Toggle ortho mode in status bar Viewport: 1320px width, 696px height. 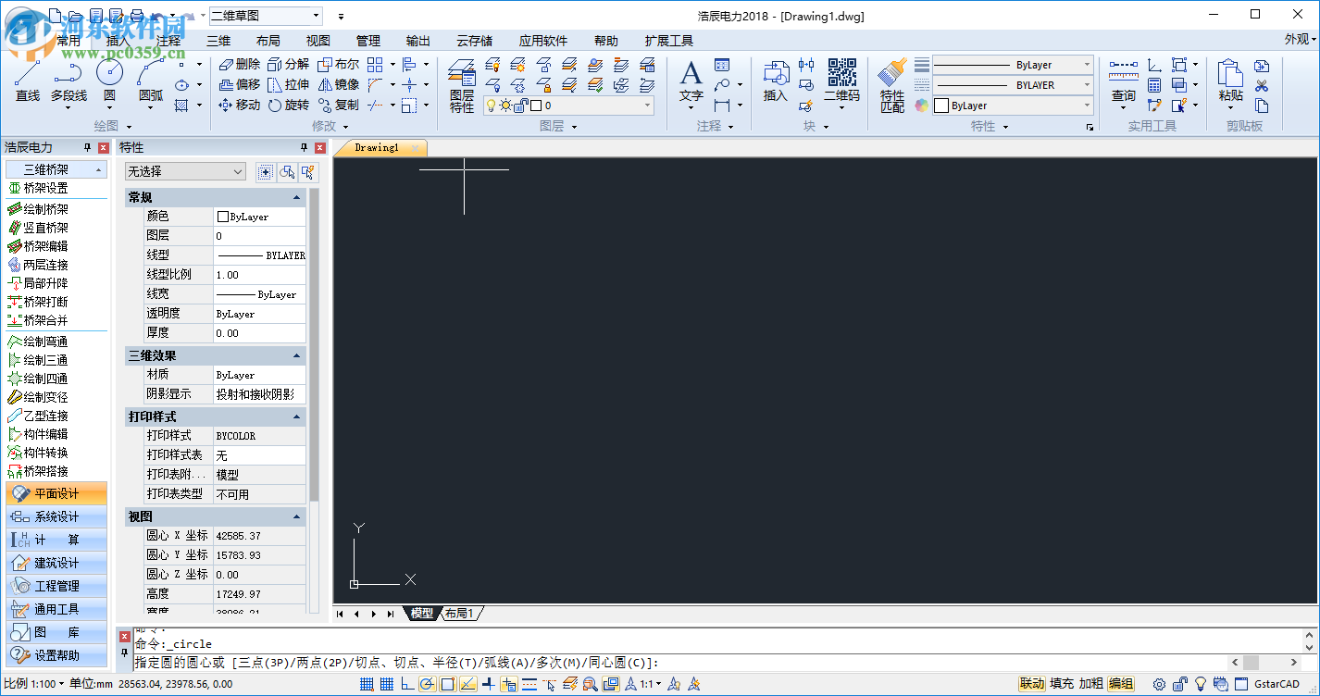point(407,684)
